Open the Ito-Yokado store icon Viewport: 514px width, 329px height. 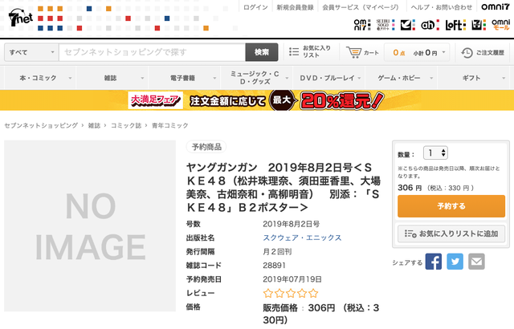pos(408,25)
